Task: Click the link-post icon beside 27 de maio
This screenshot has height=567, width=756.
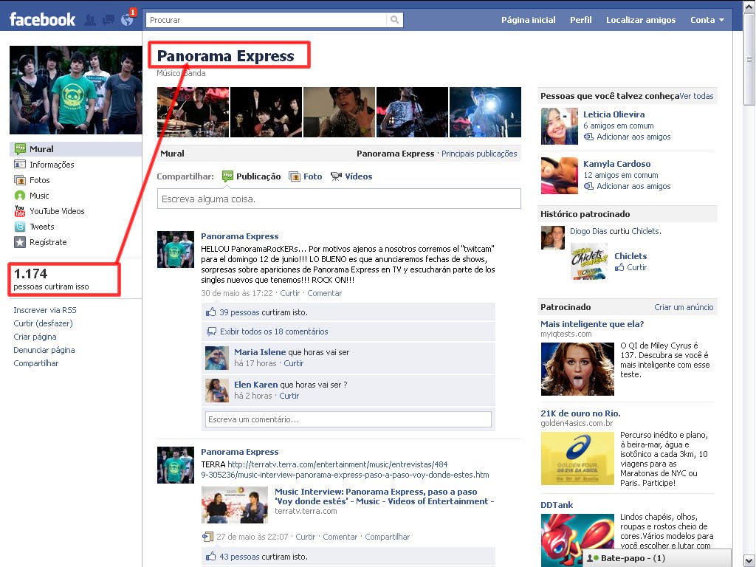Action: tap(207, 536)
